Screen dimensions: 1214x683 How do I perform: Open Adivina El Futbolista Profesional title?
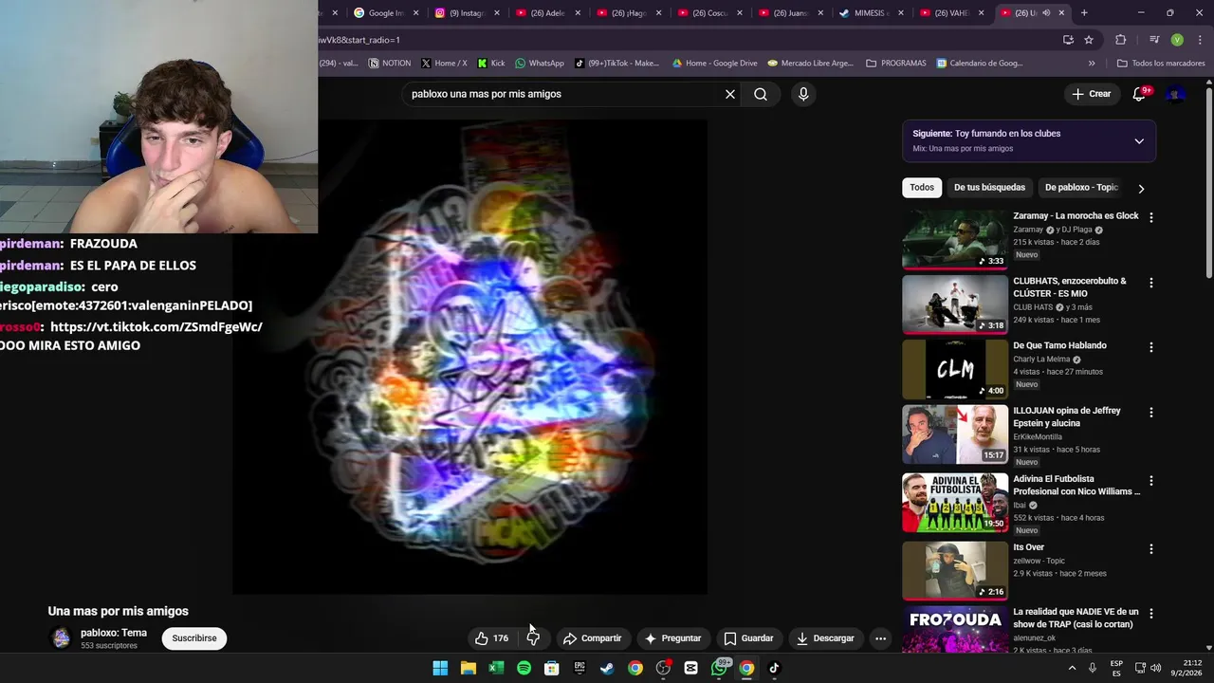[1076, 485]
